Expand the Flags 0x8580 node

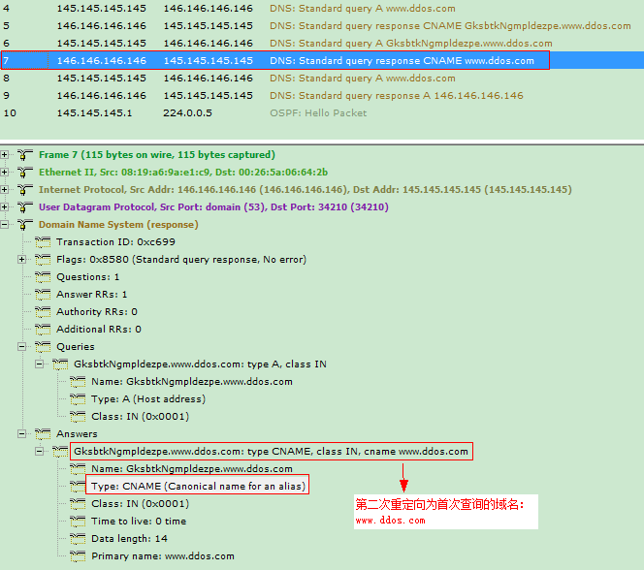point(21,260)
